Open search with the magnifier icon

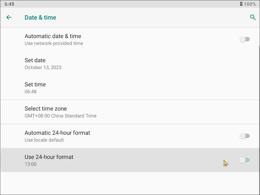pos(253,17)
